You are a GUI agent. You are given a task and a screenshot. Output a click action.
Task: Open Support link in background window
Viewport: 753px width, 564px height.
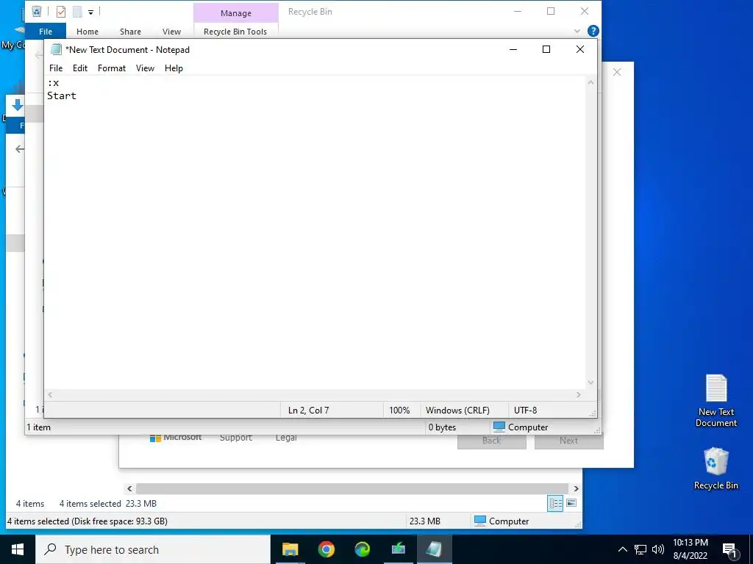[236, 438]
